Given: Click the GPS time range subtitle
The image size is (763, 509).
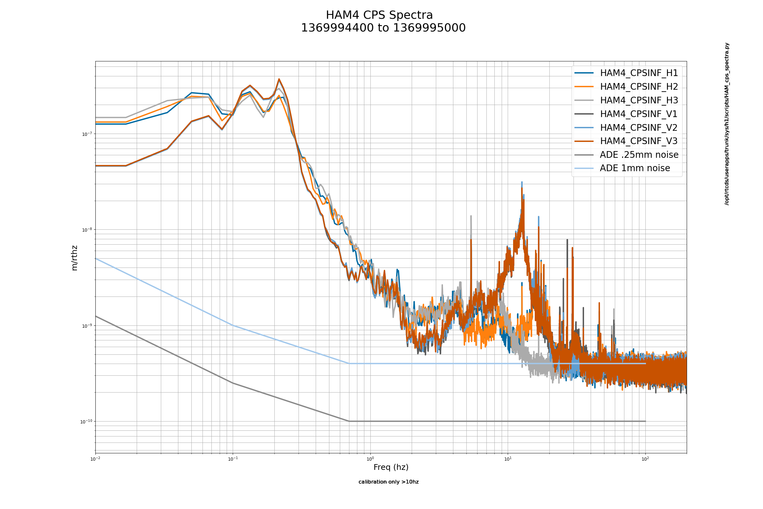Looking at the screenshot, I should point(383,28).
